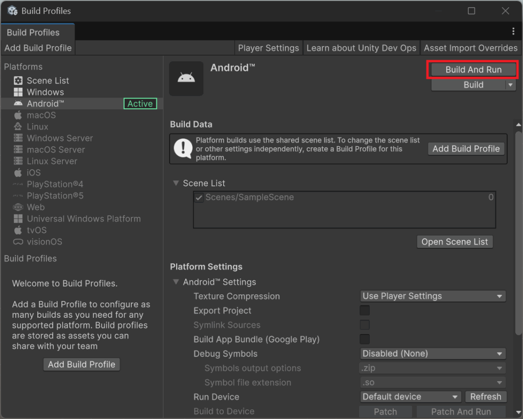Click the Open Scene List button
Viewport: 523px width, 419px height.
455,242
